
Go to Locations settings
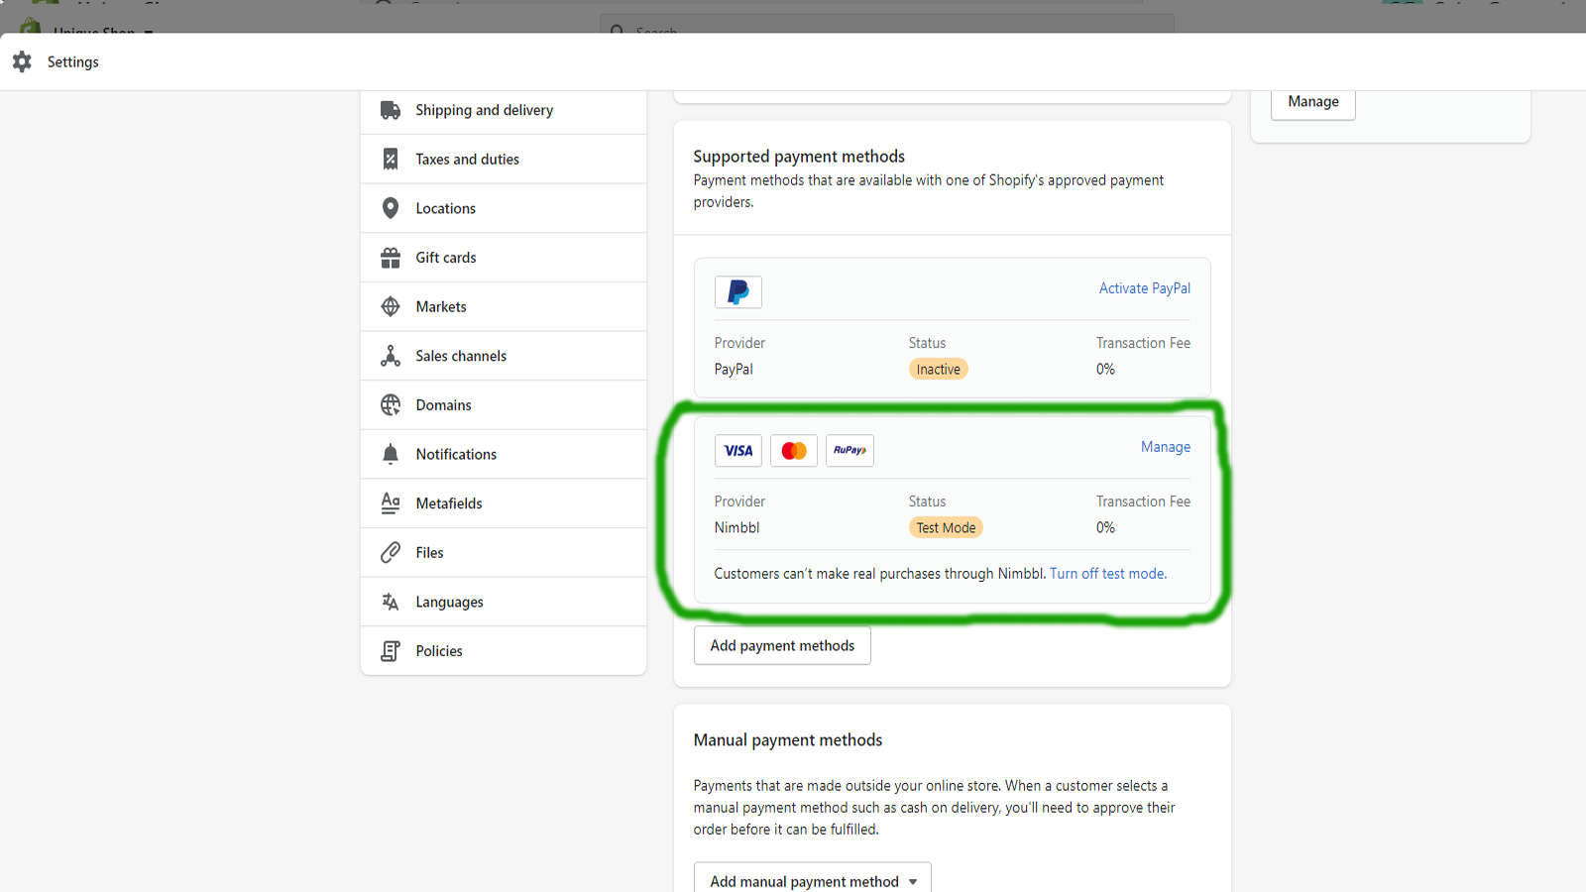[504, 208]
